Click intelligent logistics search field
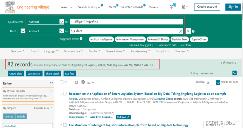Image resolution: width=243 pixels, height=128 pixels. point(126,22)
